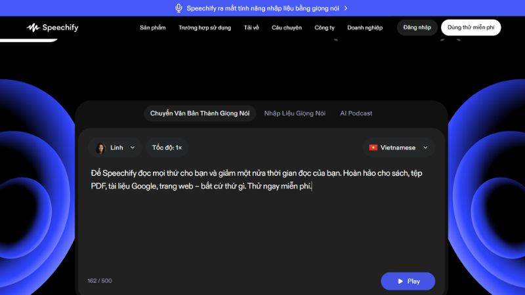
Task: Open the Tải về menu
Action: pos(251,28)
